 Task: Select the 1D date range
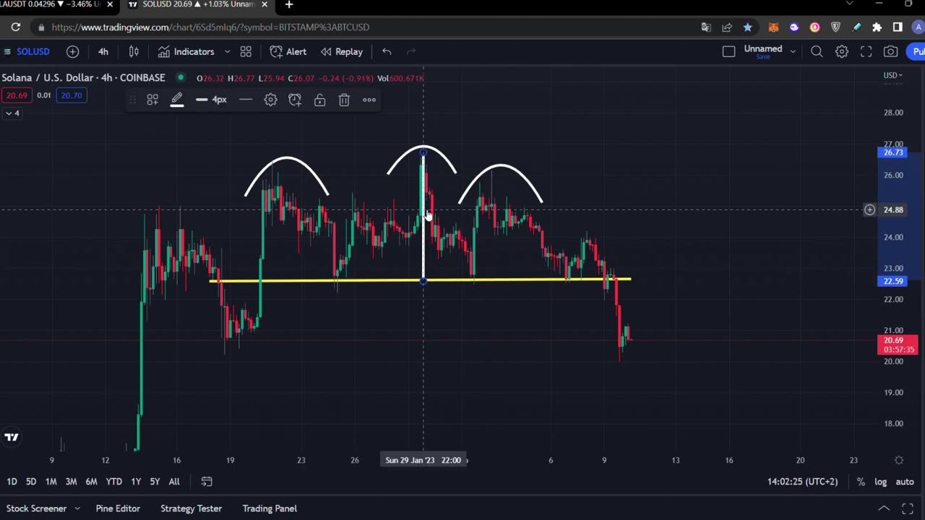pyautogui.click(x=12, y=482)
